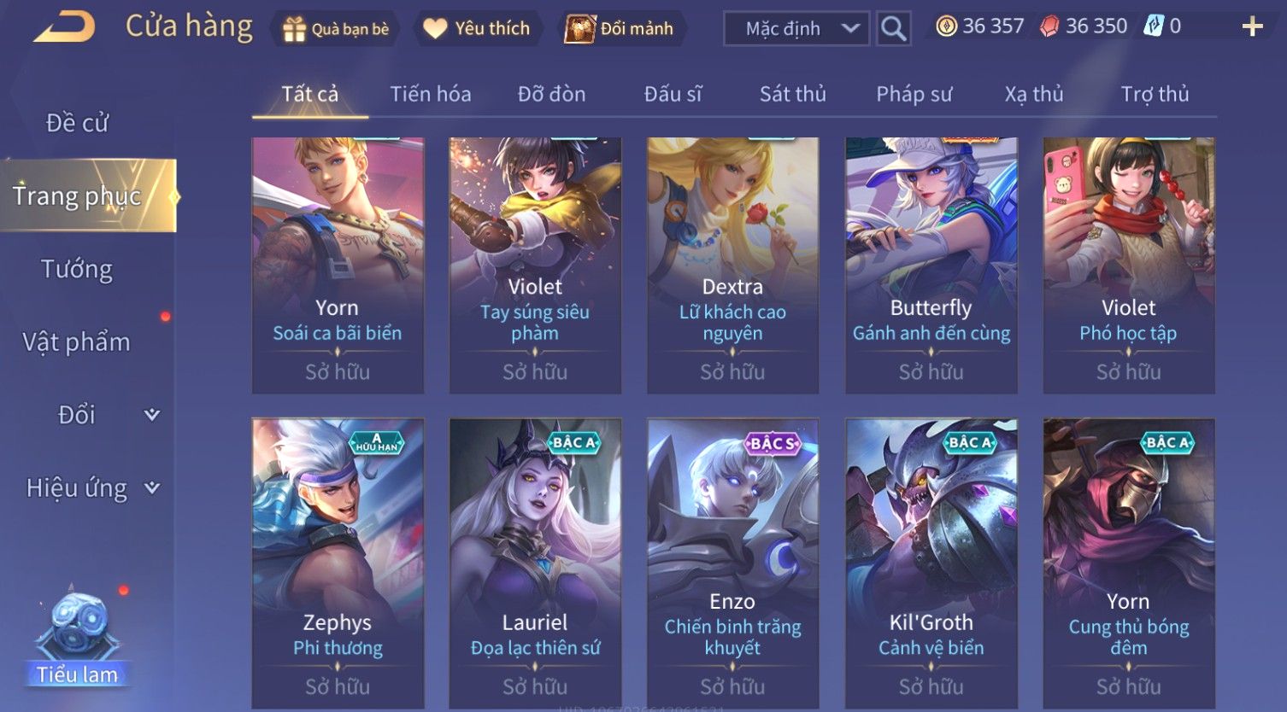The height and width of the screenshot is (712, 1287).
Task: Click the gold coin balance icon
Action: pyautogui.click(x=946, y=26)
